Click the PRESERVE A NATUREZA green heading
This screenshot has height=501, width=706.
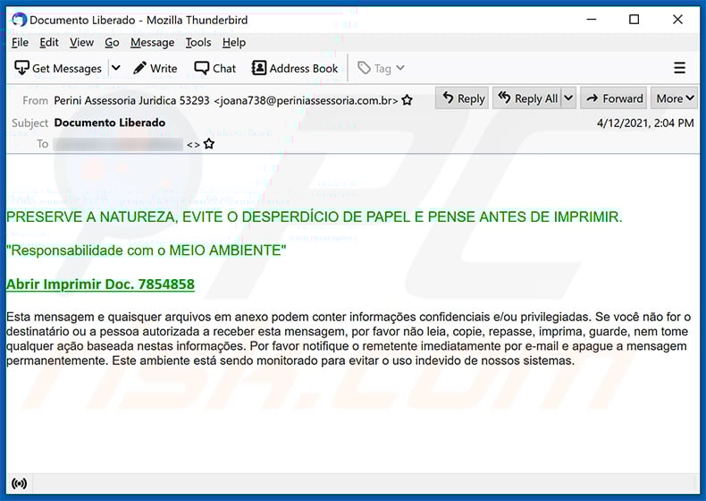tap(314, 217)
